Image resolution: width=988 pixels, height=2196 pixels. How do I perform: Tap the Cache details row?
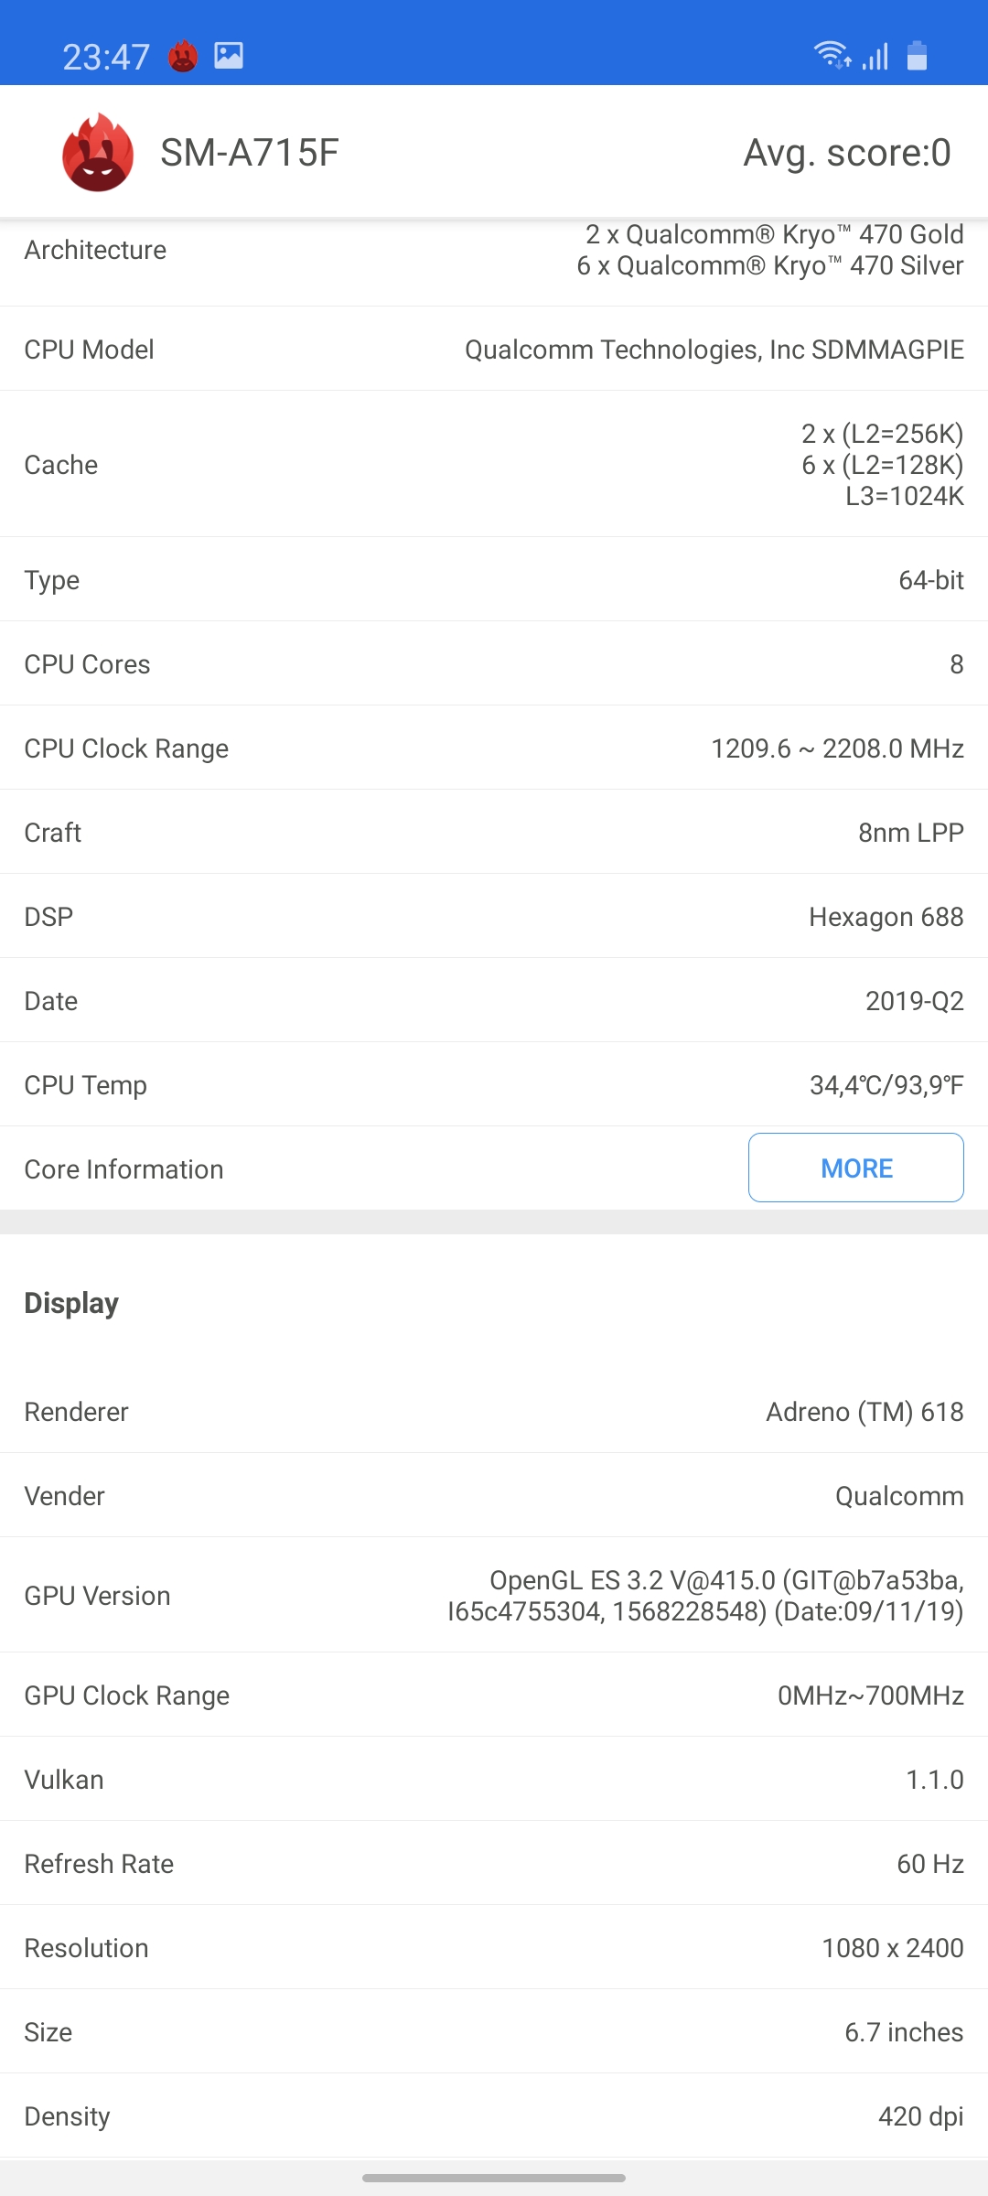click(494, 465)
